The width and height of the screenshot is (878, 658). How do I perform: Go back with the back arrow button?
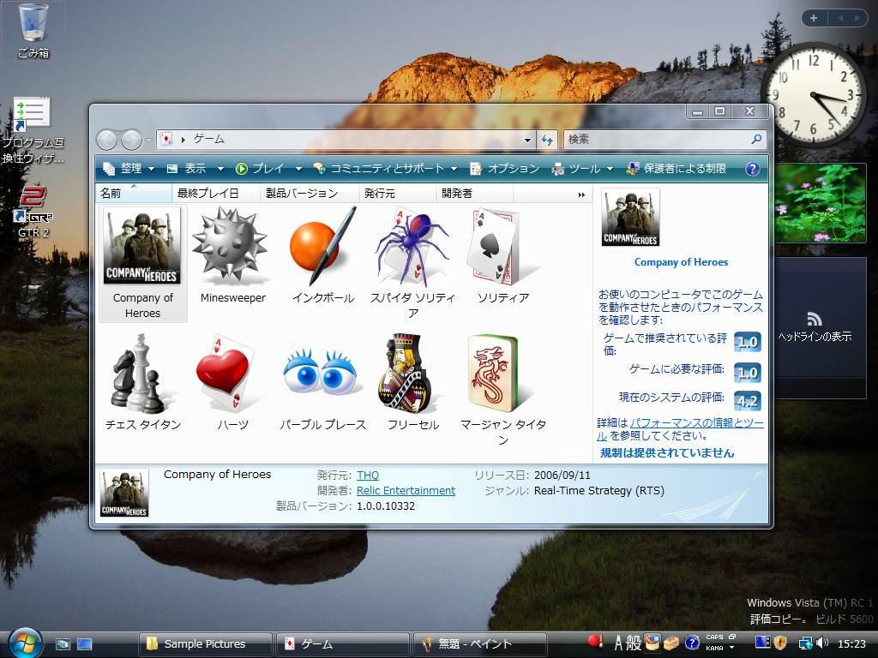point(106,140)
